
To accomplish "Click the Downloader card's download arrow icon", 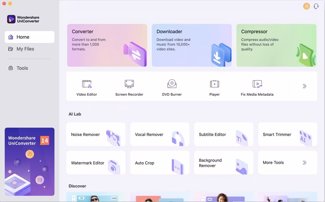I will coord(221,55).
